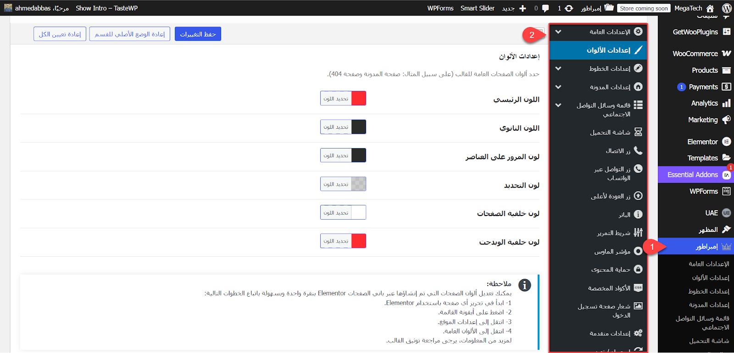
Task: Open Smart Slider in admin bar
Action: (478, 8)
